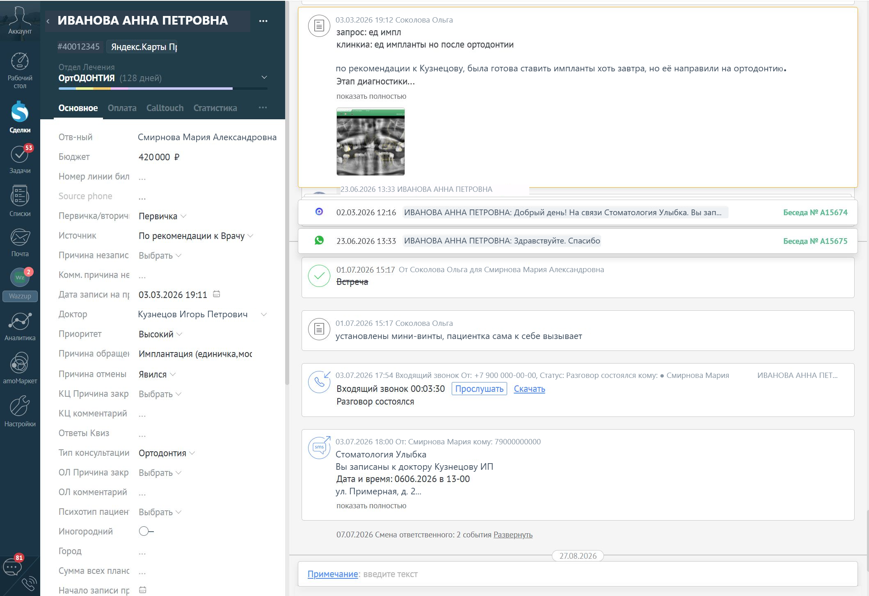Click the Примечание note type link
This screenshot has width=869, height=596.
(x=333, y=574)
